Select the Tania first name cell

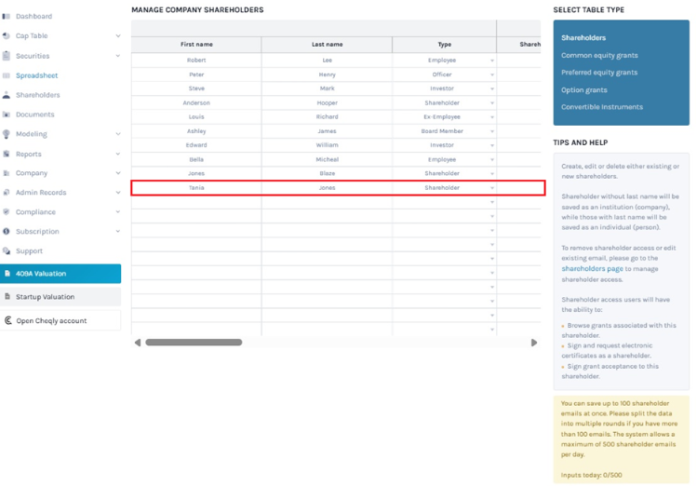[x=196, y=188]
